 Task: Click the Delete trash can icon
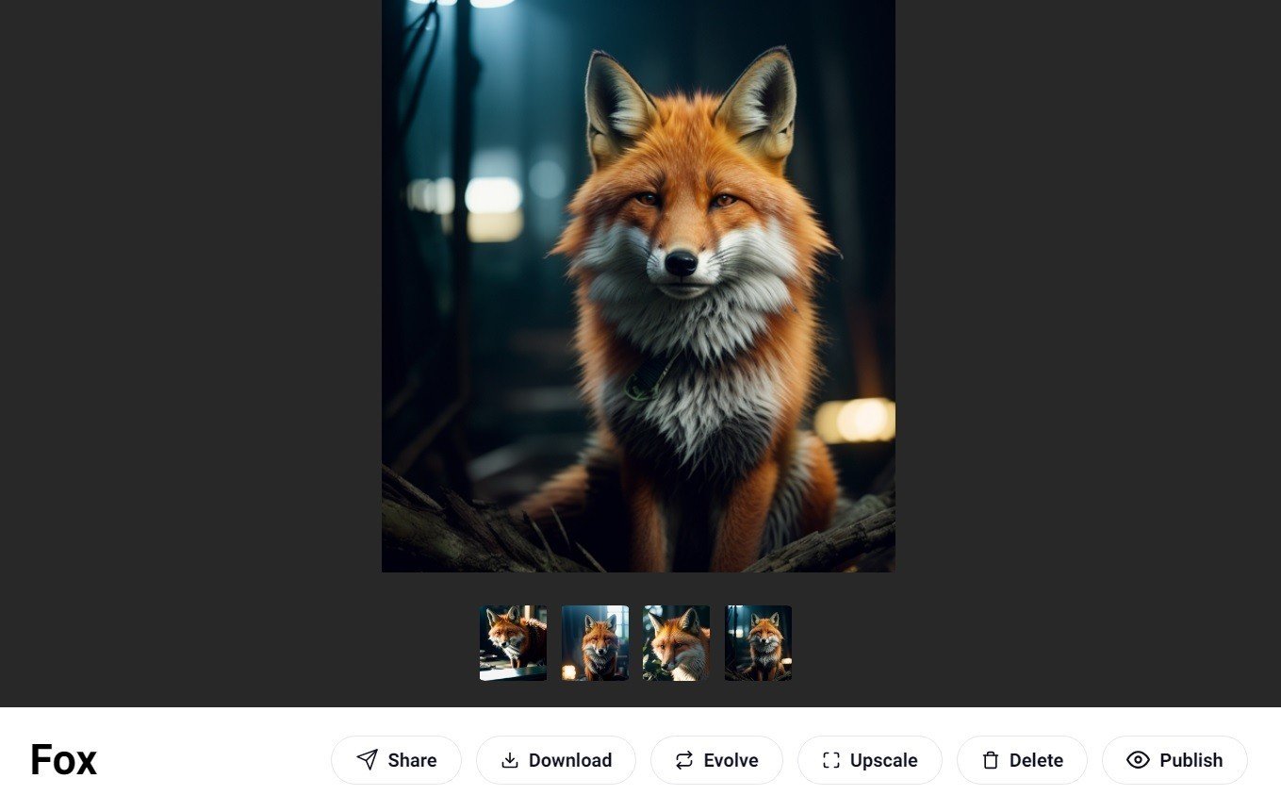[990, 760]
